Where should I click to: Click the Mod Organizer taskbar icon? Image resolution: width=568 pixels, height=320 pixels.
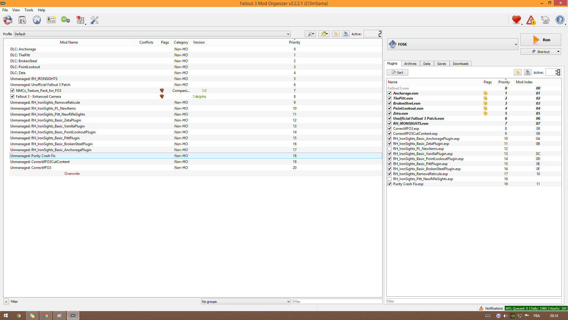coord(73,316)
